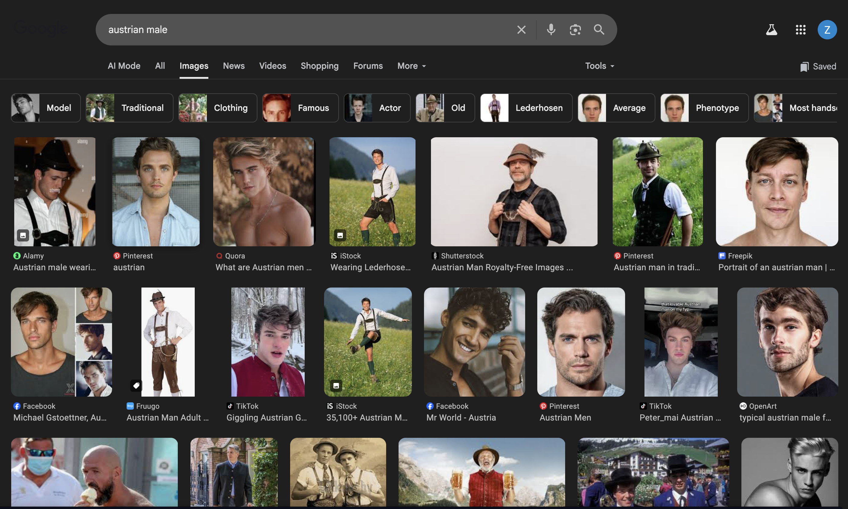Start voice search with the microphone icon
Screen dimensions: 848x509
click(x=551, y=30)
